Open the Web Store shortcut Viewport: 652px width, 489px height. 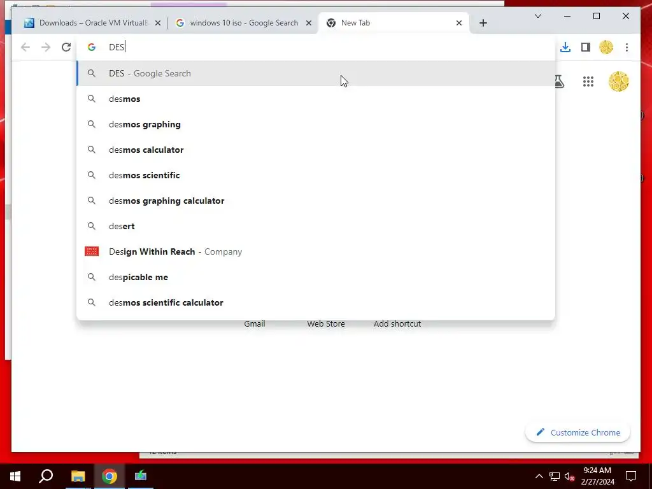[x=326, y=323]
